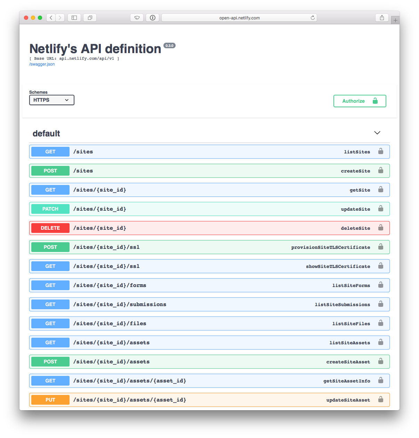Click the lock icon on listSiteAssets row

(381, 342)
